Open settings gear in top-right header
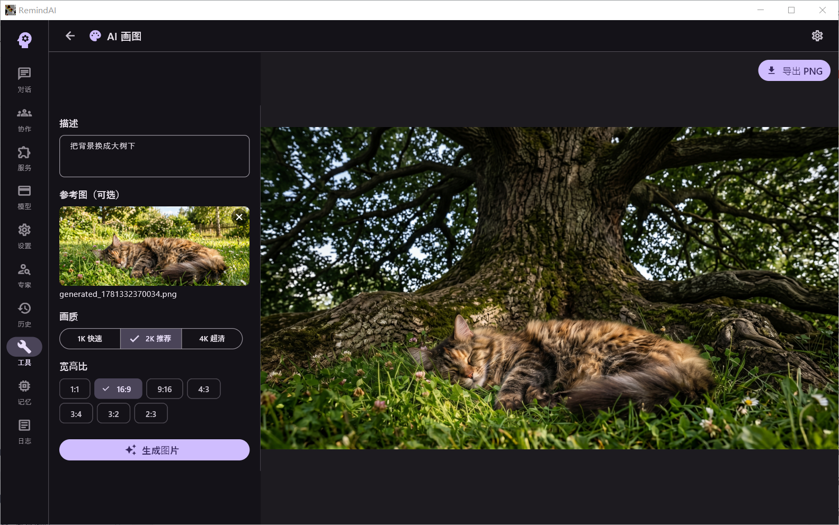839x525 pixels. (x=817, y=35)
